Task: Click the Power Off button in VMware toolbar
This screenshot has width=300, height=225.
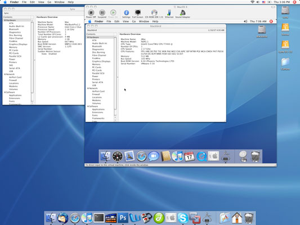Action: tap(91, 13)
